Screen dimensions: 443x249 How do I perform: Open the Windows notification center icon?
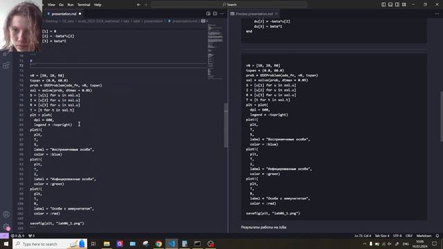click(435, 243)
